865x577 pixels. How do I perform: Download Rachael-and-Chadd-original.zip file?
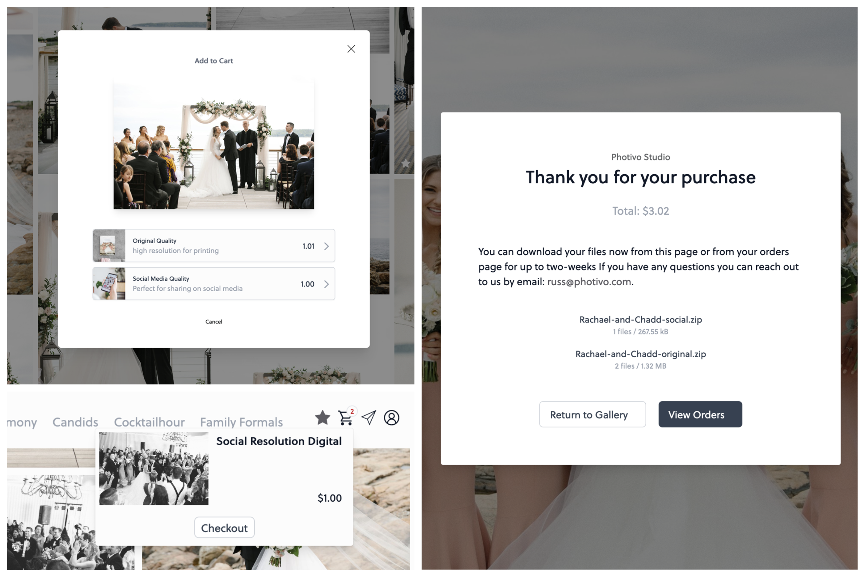click(641, 354)
